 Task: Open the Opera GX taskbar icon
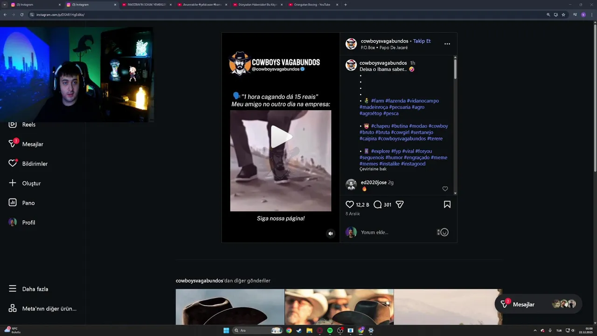tap(319, 330)
